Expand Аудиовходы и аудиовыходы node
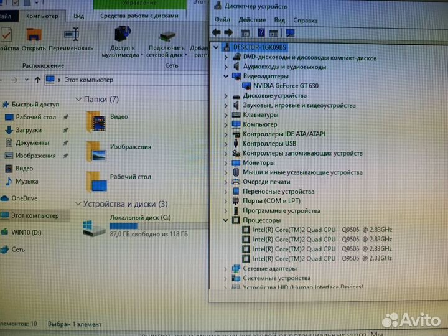Screen dimensions: 448x336 226,67
